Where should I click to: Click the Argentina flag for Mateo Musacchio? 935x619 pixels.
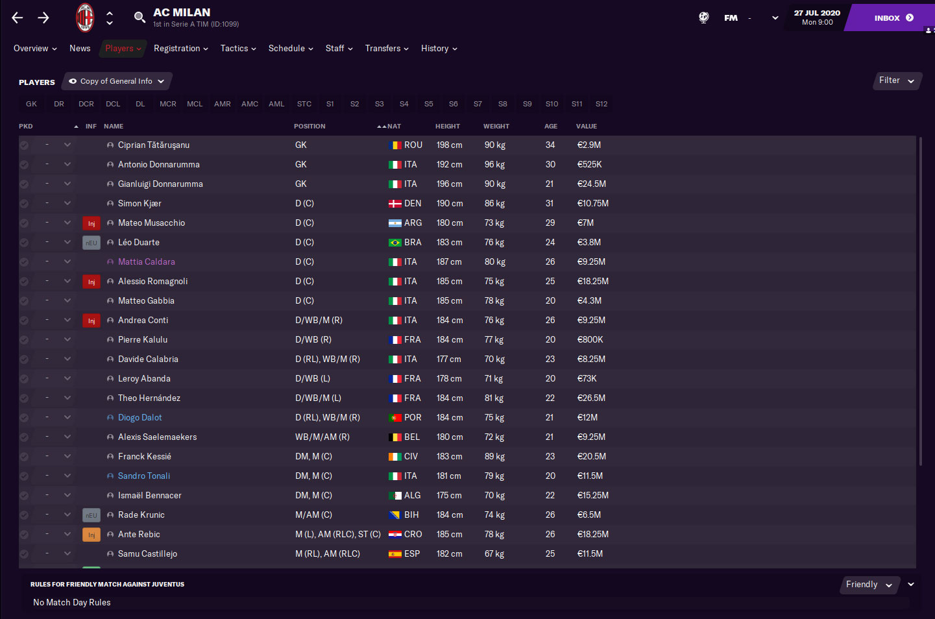click(x=395, y=223)
